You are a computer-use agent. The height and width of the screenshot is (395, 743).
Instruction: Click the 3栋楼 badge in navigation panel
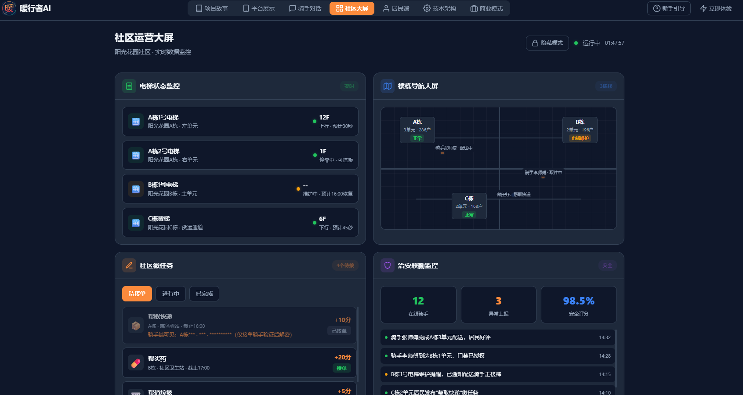(606, 86)
